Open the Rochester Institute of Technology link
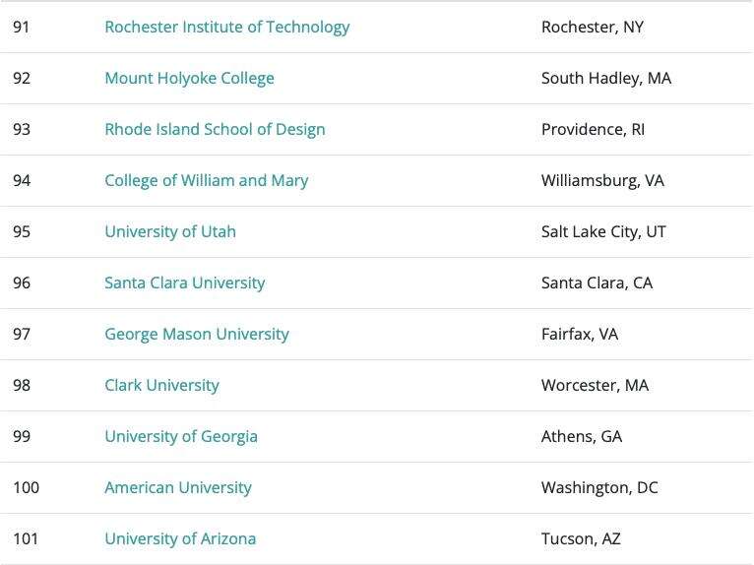This screenshot has height=565, width=754. click(226, 28)
